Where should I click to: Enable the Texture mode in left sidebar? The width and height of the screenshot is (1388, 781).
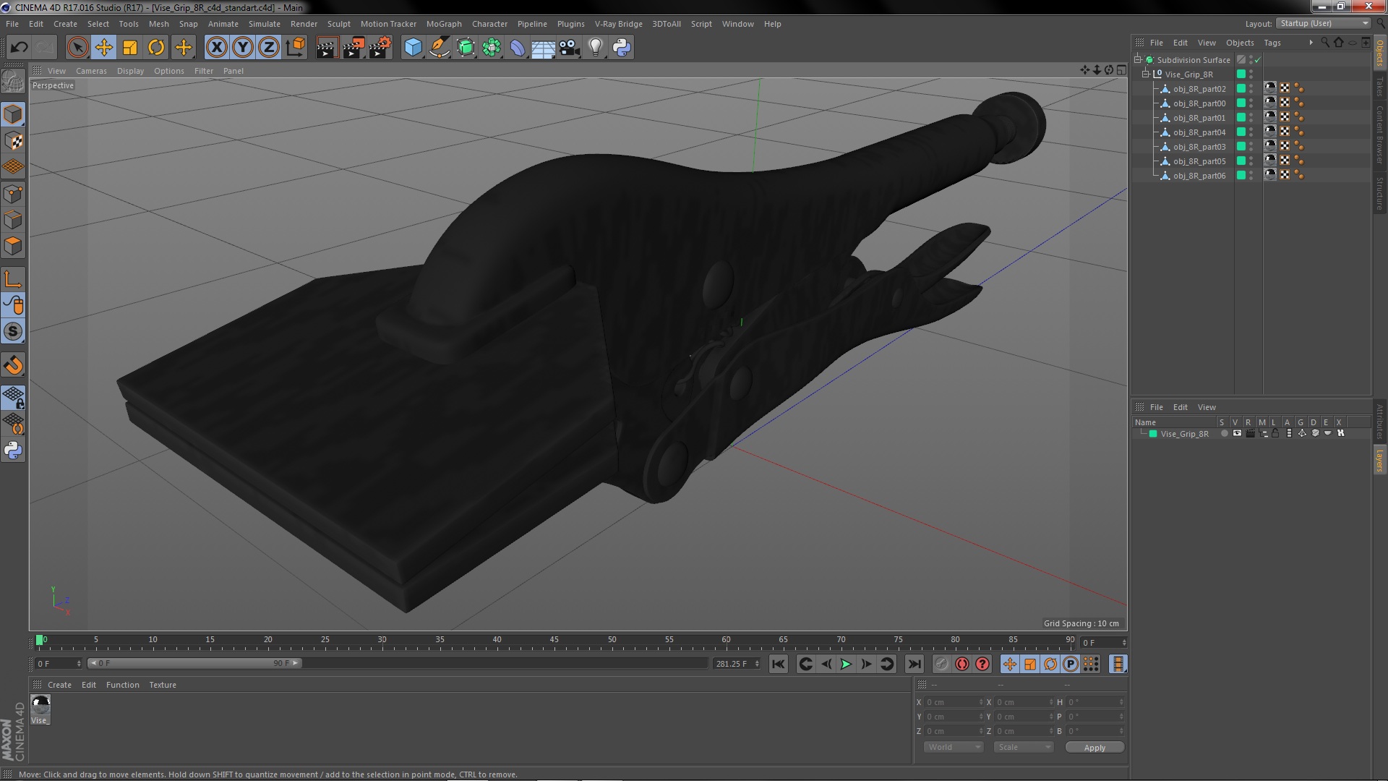13,141
